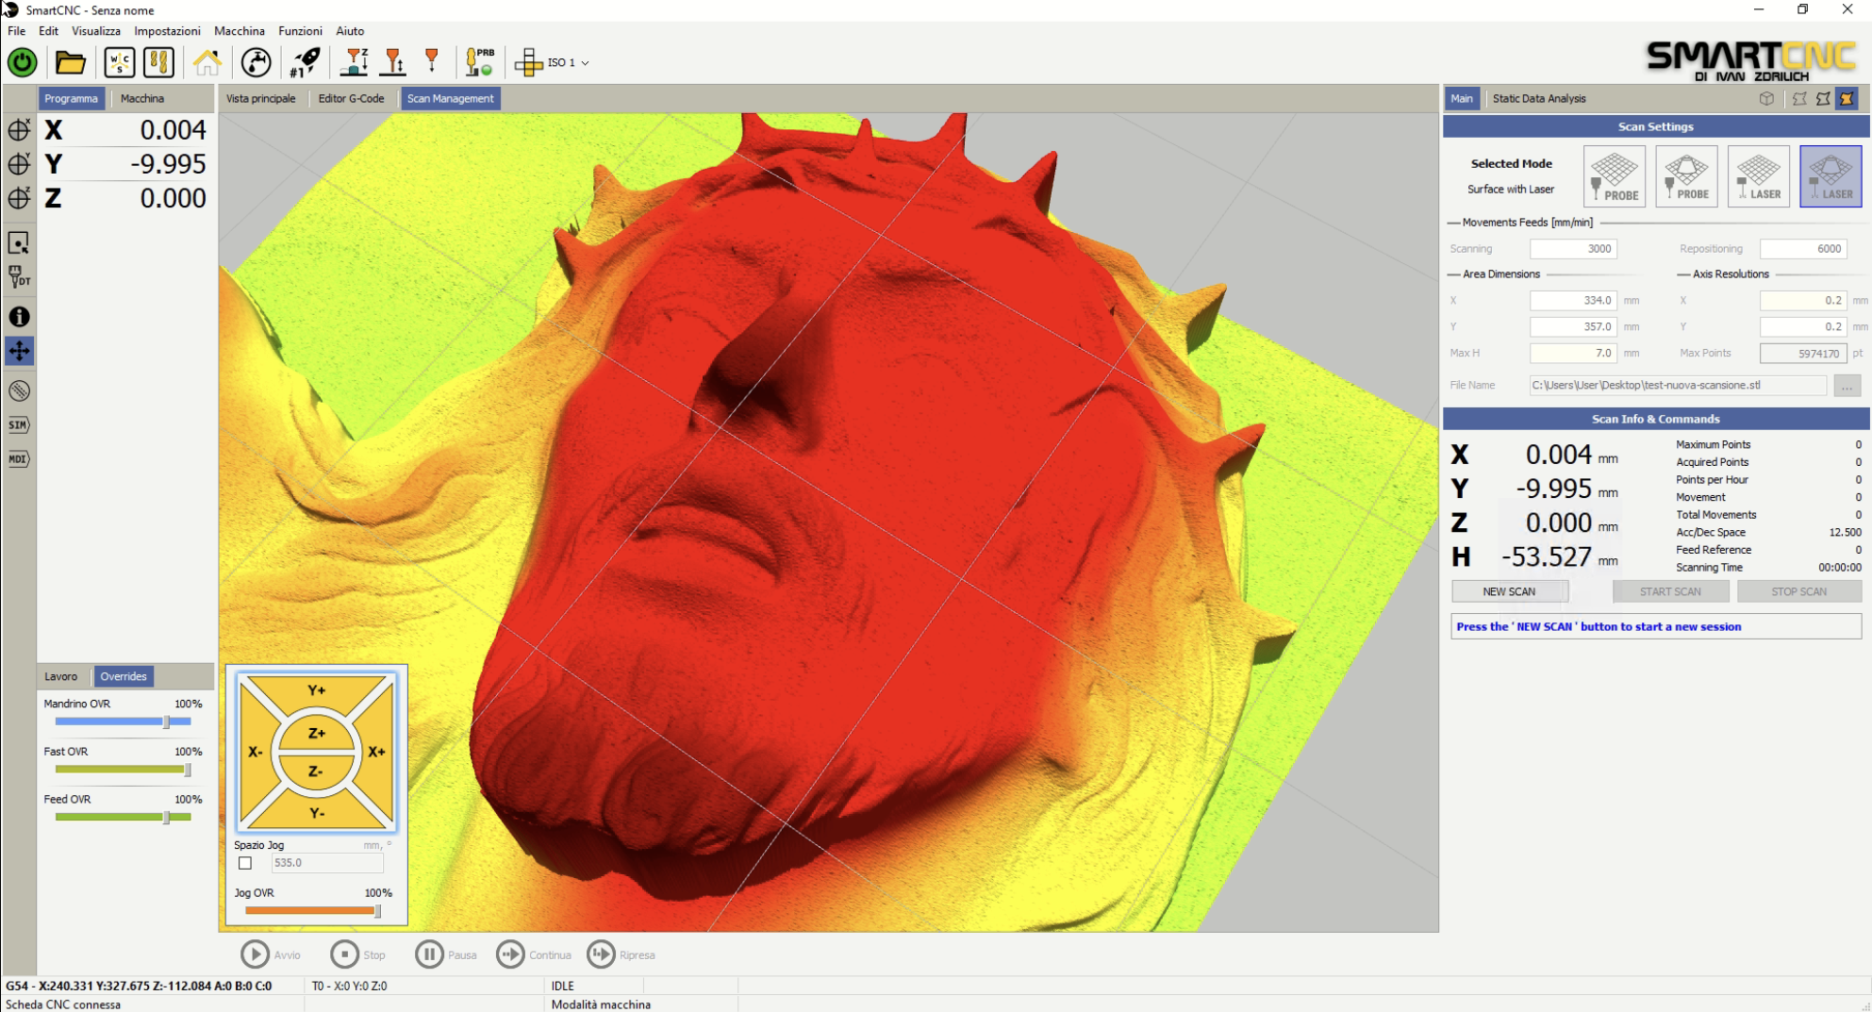Toggle the Spazio Jog checkbox
Screen dimensions: 1872x1012
click(x=245, y=863)
